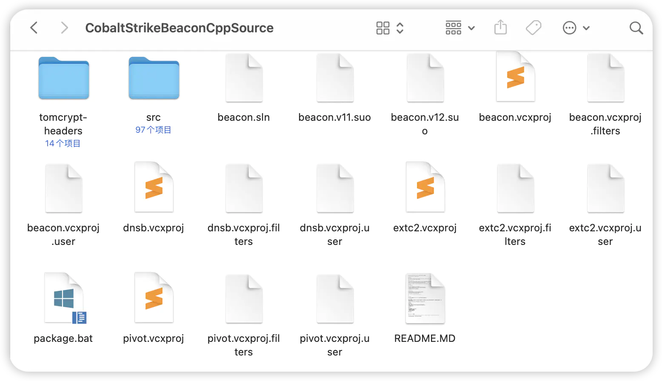
Task: Click the CobaltStrikeBeaconCppSource window title
Action: [x=179, y=28]
